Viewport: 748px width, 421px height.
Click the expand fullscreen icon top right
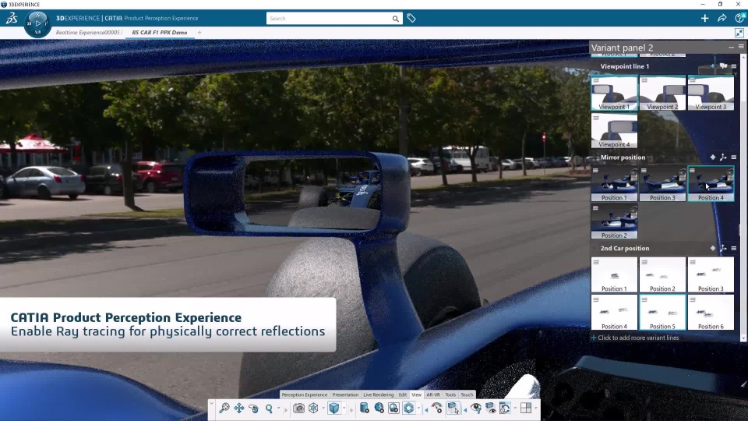[x=739, y=33]
